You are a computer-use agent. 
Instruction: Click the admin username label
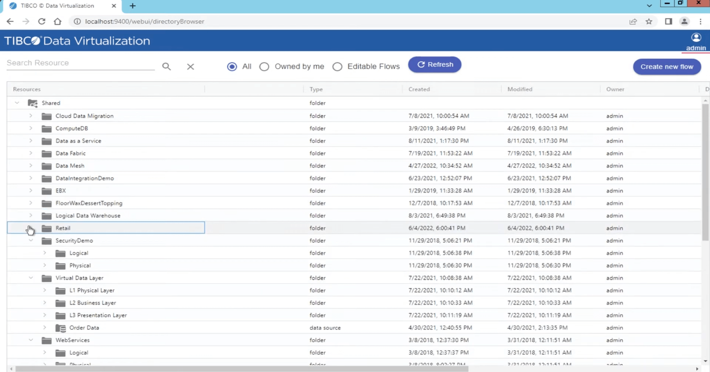(696, 48)
